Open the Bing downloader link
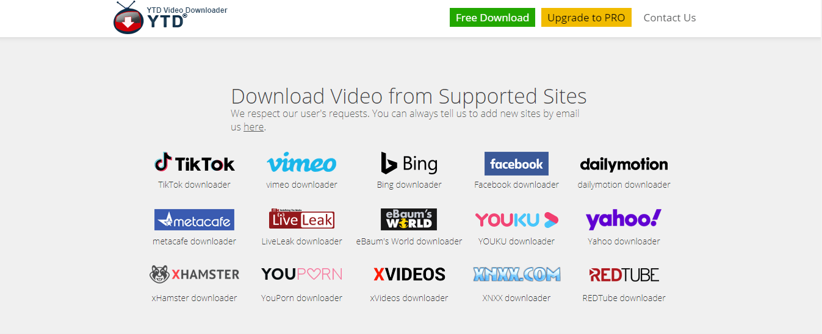 point(409,185)
